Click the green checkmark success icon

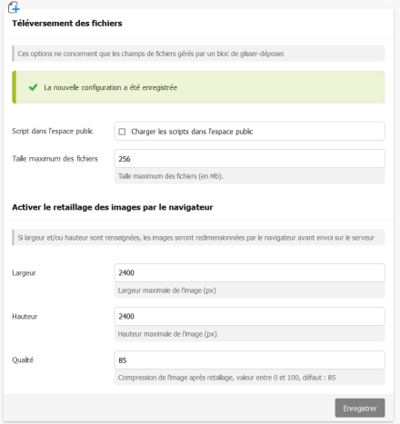point(33,87)
